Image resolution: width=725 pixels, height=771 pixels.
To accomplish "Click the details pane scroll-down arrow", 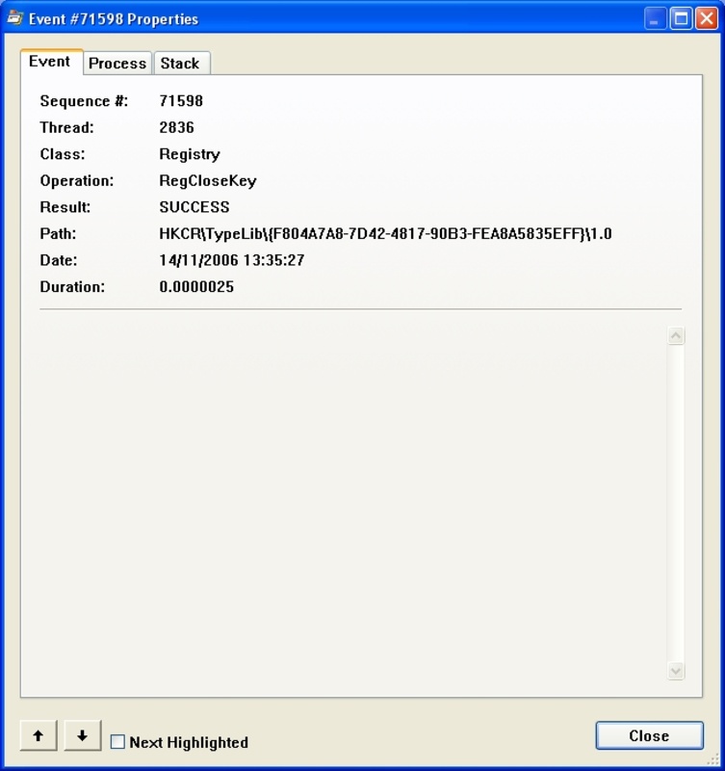I will pyautogui.click(x=676, y=671).
